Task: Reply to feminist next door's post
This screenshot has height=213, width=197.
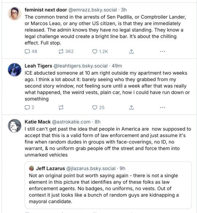Action: [x=31, y=51]
